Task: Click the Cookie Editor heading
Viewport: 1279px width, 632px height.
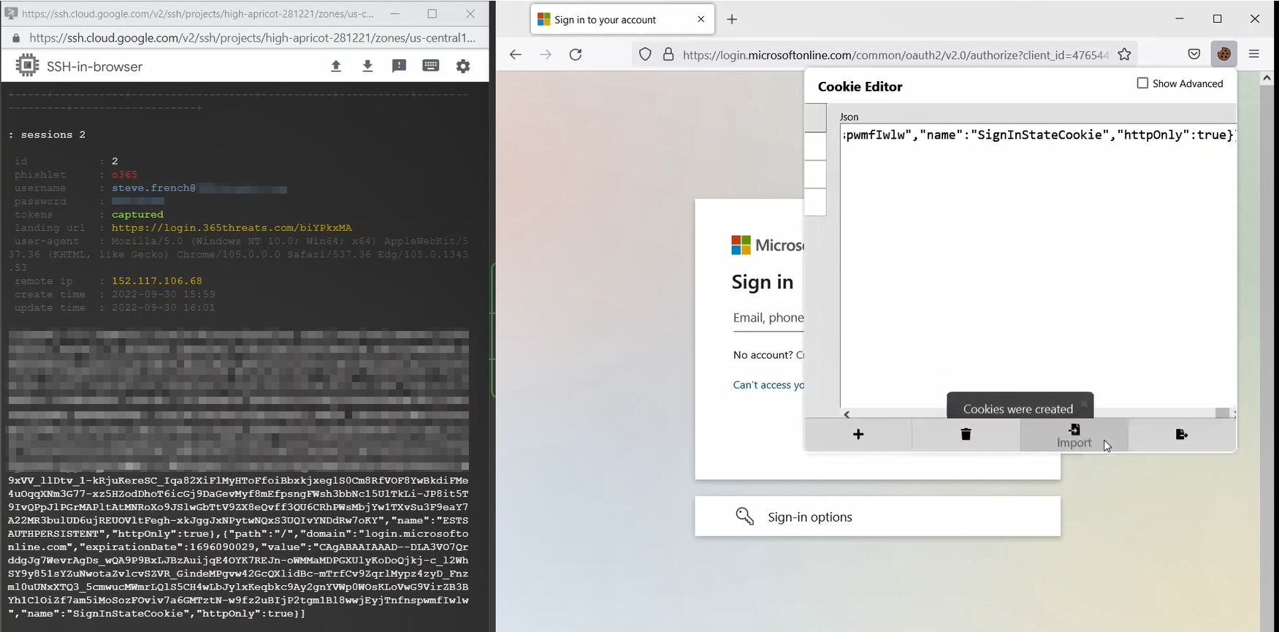Action: tap(860, 86)
